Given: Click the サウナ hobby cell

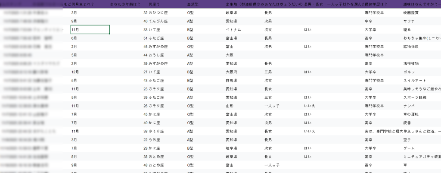Looking at the screenshot, I should 408,21.
